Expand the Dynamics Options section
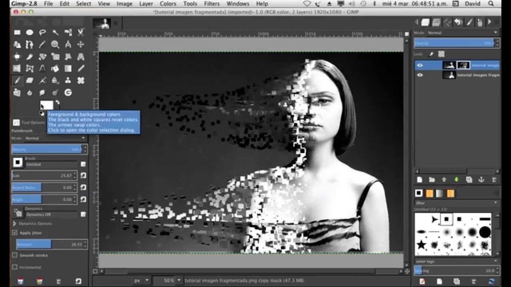The height and width of the screenshot is (287, 511). tap(15, 224)
